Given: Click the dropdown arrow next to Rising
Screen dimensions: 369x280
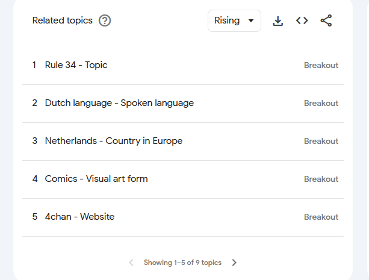Looking at the screenshot, I should point(250,21).
